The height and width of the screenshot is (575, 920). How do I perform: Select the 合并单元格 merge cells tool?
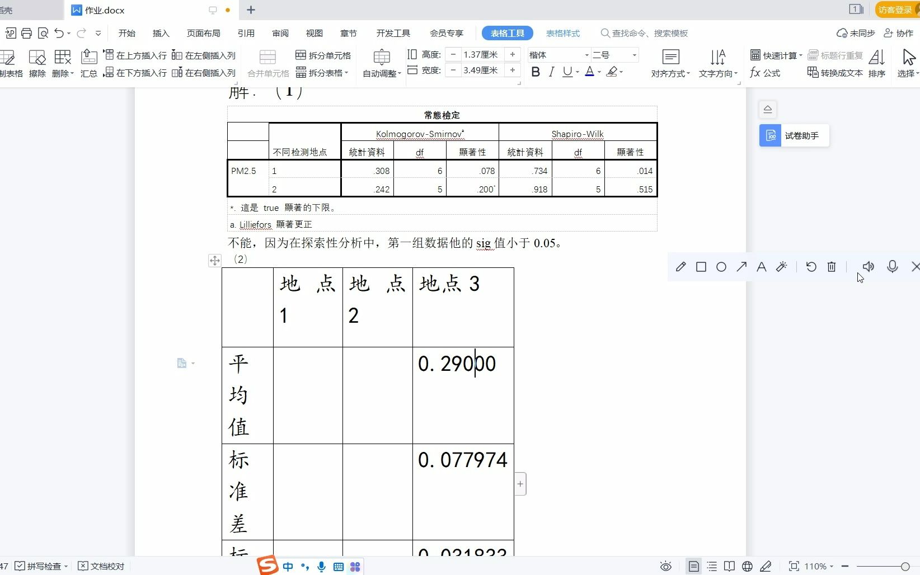pyautogui.click(x=267, y=63)
